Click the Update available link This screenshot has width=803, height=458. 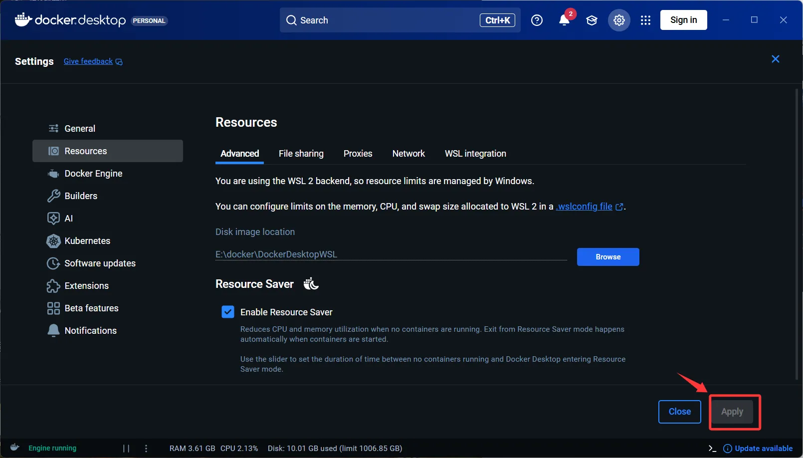(764, 448)
